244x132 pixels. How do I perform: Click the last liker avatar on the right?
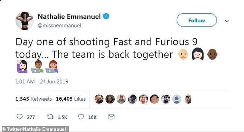coord(188,99)
